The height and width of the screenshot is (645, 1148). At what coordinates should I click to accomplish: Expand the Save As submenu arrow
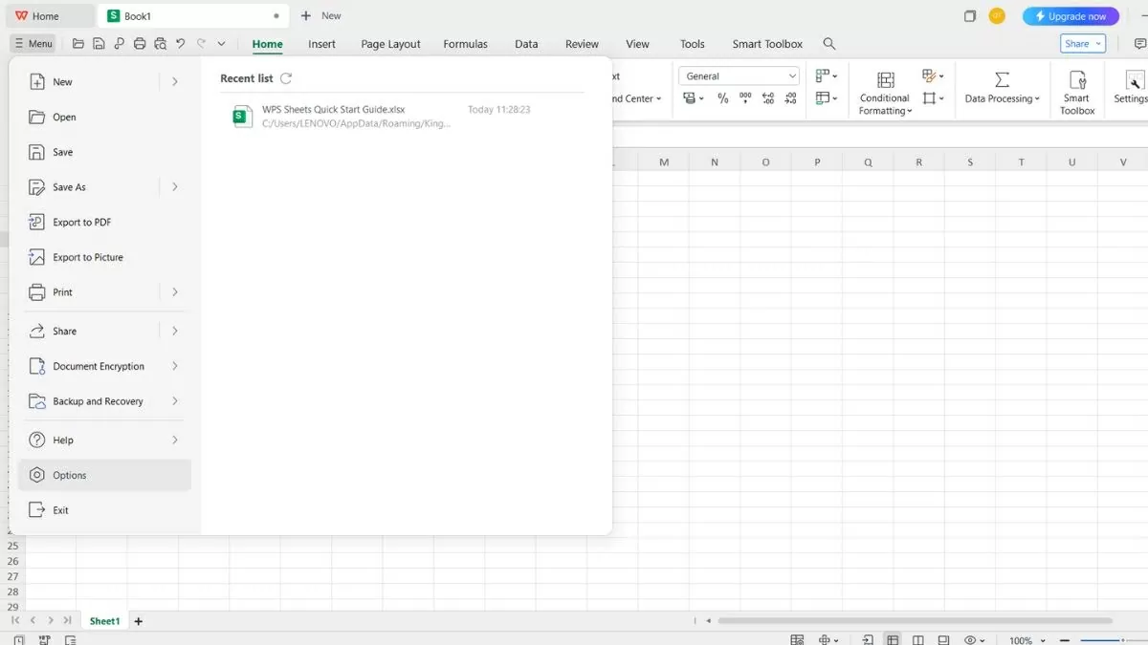(175, 187)
